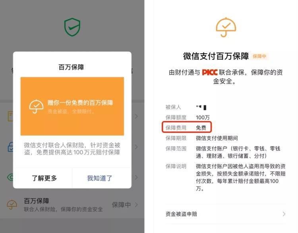The width and height of the screenshot is (298, 233).
Task: Tap the chevron on the lock icon row
Action: point(136,147)
